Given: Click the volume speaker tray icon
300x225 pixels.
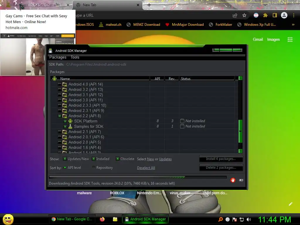Looking at the screenshot, I should coord(249,219).
